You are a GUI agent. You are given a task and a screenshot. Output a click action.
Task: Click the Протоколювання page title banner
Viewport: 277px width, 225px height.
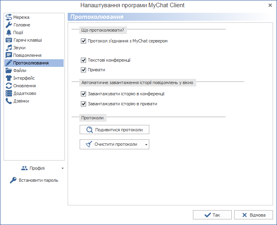point(170,17)
